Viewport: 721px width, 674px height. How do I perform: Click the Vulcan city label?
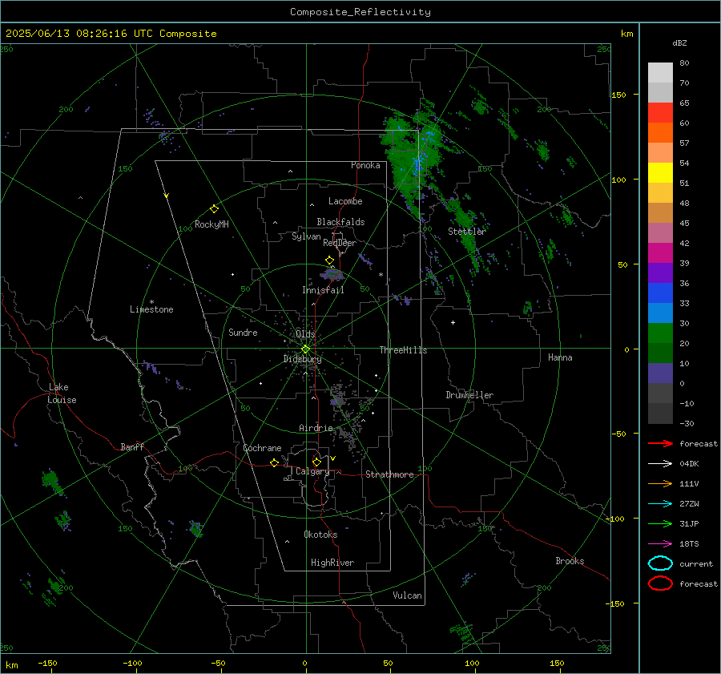[x=407, y=595]
